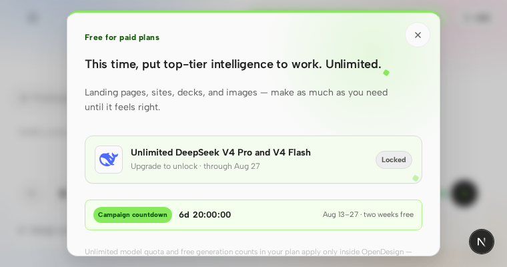
Task: Click empty space in the countdown bar
Action: (x=277, y=215)
